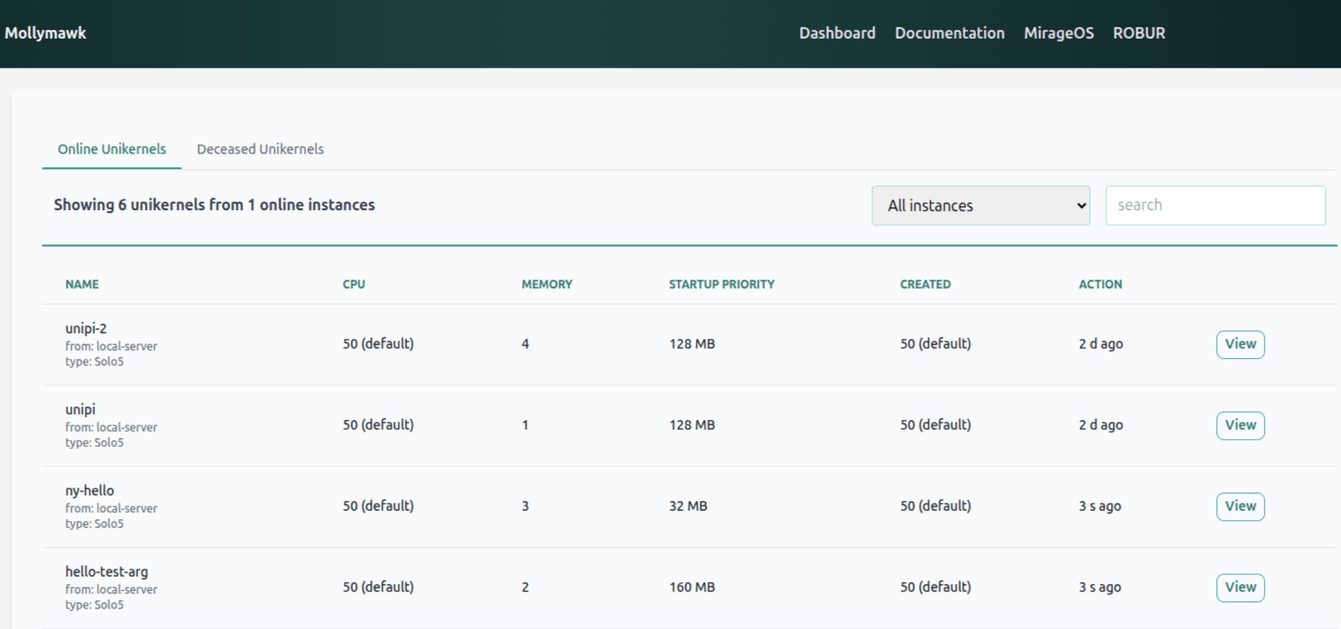Screen dimensions: 1341x629
Task: Click the NAME column header
Action: 82,284
